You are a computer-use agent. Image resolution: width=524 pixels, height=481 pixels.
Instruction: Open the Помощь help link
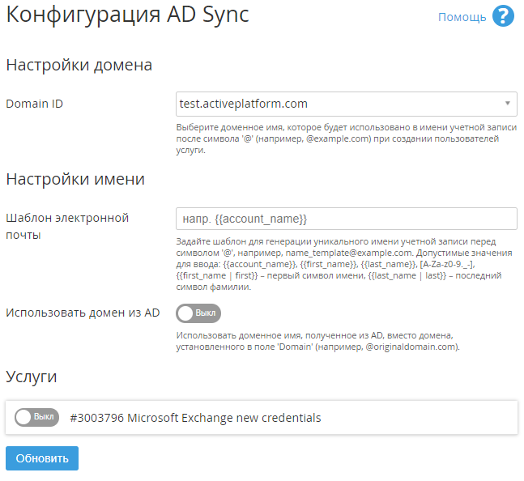(x=462, y=17)
